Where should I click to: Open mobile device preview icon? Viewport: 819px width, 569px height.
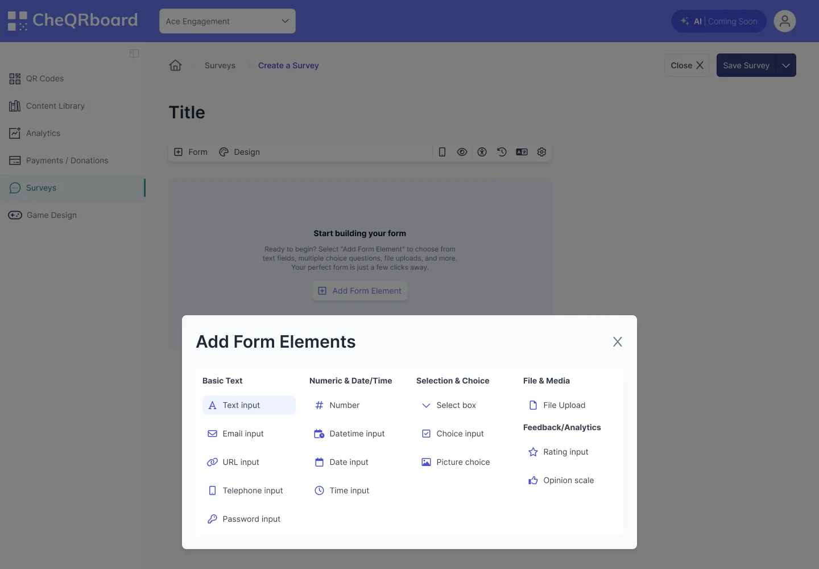tap(442, 152)
